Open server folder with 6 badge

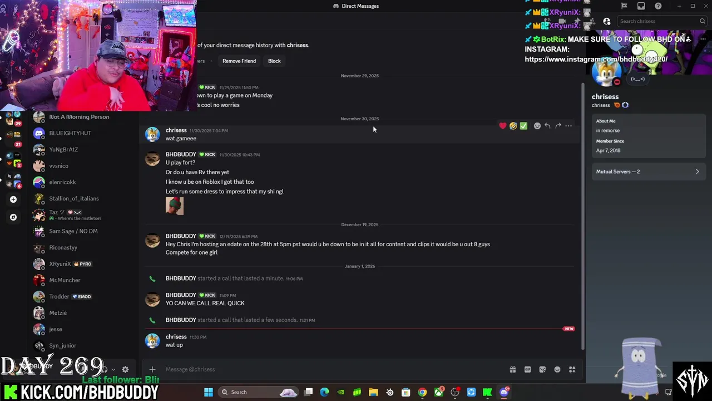pyautogui.click(x=13, y=181)
